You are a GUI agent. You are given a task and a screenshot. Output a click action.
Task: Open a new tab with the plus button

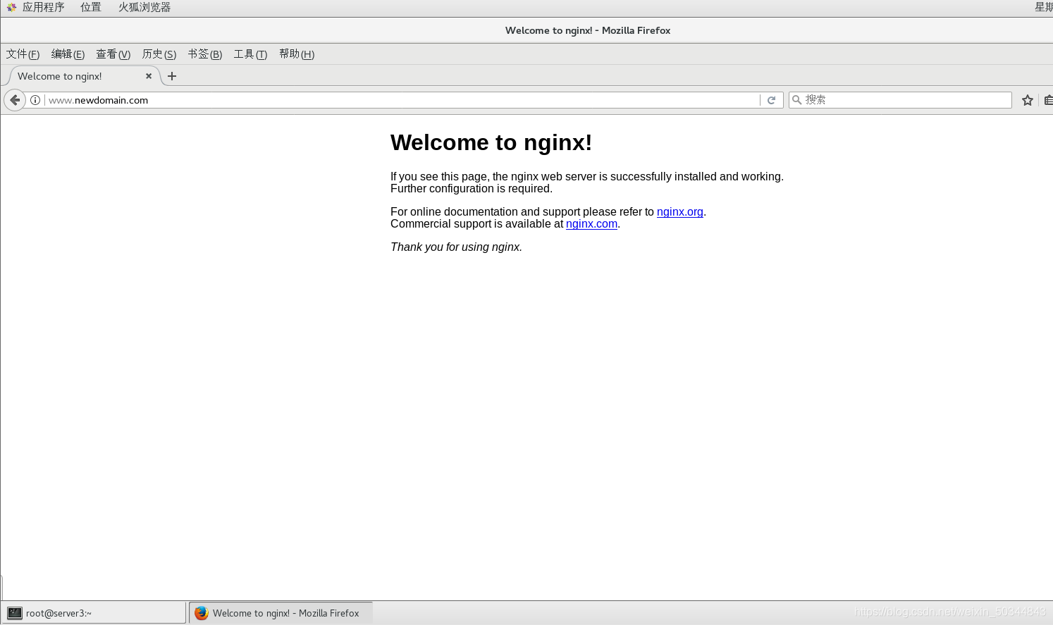point(172,76)
